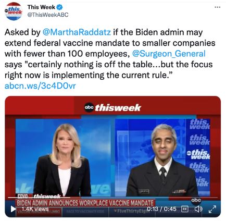Toggle closed captions CC icon
Viewport: 226px width, 221px height.
click(185, 209)
